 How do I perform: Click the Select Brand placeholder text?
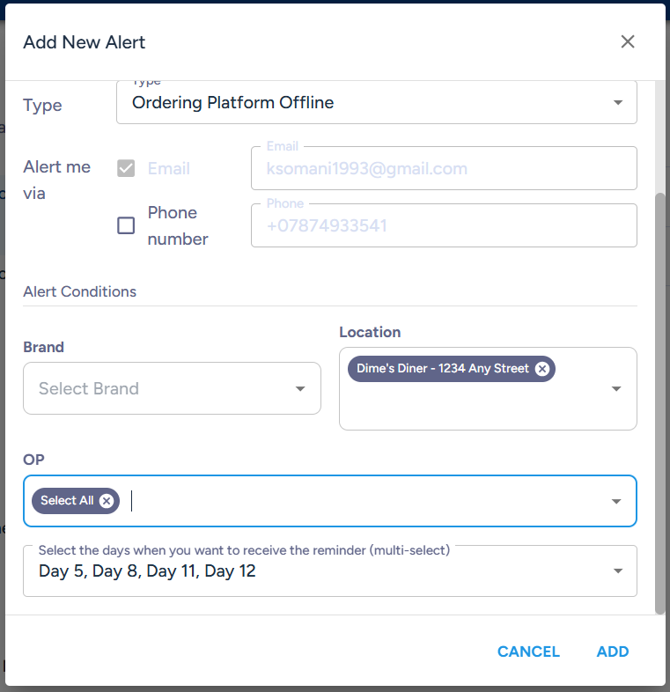point(89,389)
